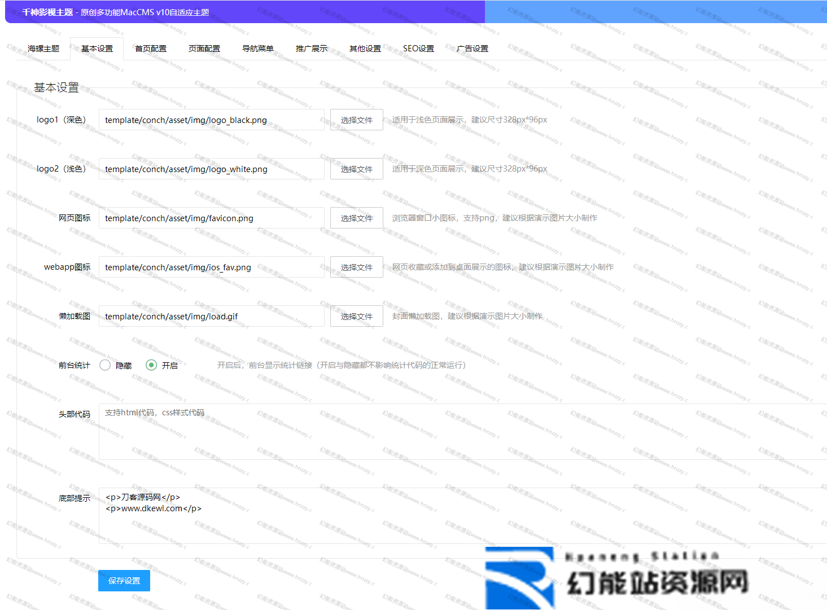
Task: Focus the logo_white.png path field
Action: tap(212, 169)
